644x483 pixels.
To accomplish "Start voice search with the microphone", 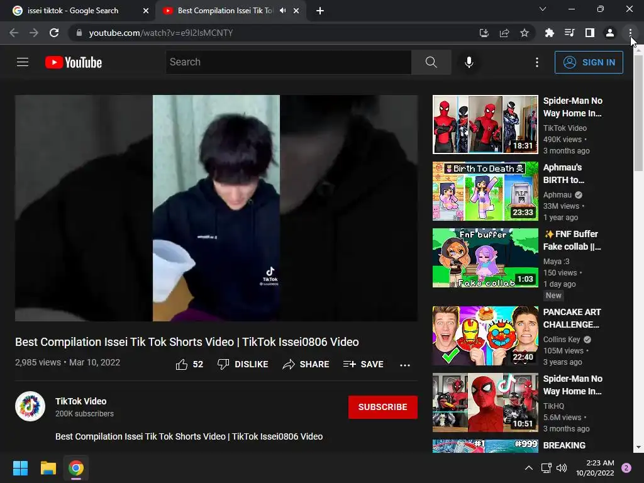I will point(469,62).
